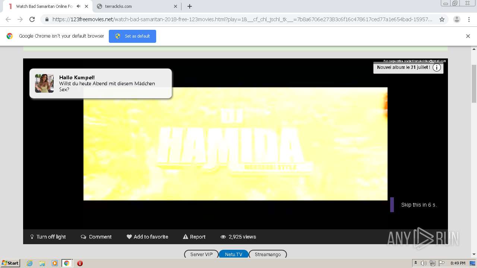Image resolution: width=477 pixels, height=268 pixels.
Task: Click the page vertical scrollbar thumb
Action: (474, 84)
